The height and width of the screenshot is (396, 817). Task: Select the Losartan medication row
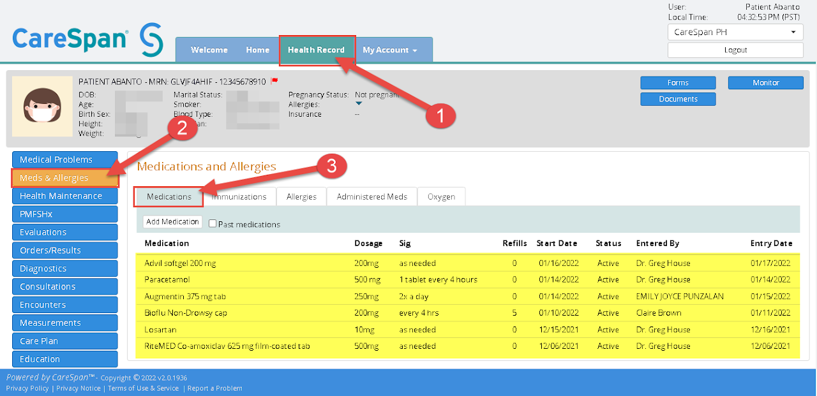click(468, 330)
